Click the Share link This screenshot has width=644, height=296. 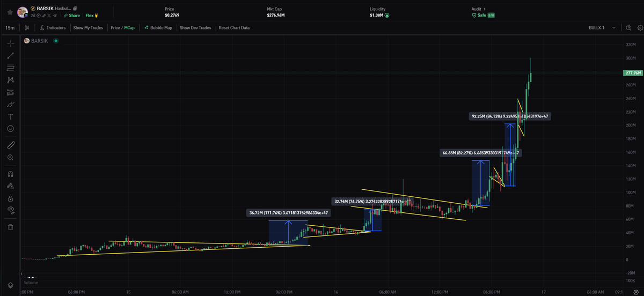point(72,16)
